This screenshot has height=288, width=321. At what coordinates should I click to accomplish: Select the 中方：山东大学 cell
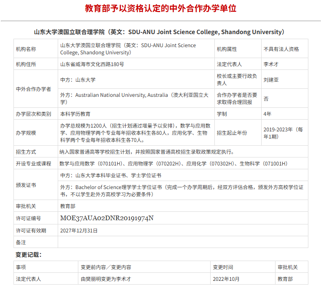136,80
